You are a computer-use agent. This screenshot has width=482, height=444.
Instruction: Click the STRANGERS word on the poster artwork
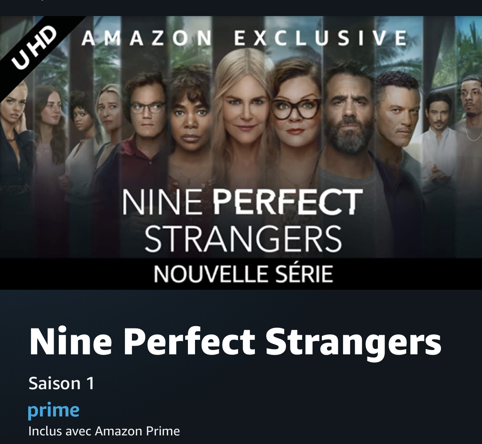coord(243,238)
